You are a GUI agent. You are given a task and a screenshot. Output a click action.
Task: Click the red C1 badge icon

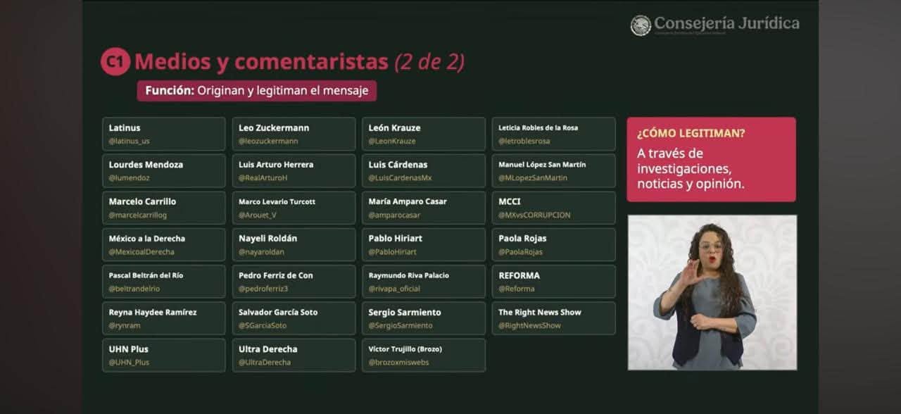[115, 62]
